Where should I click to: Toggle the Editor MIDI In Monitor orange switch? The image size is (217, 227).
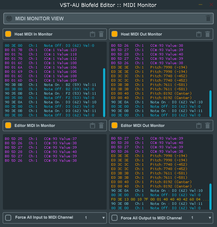(8, 125)
